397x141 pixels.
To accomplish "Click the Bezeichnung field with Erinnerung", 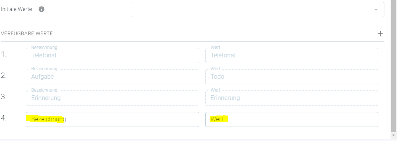I will (x=112, y=98).
